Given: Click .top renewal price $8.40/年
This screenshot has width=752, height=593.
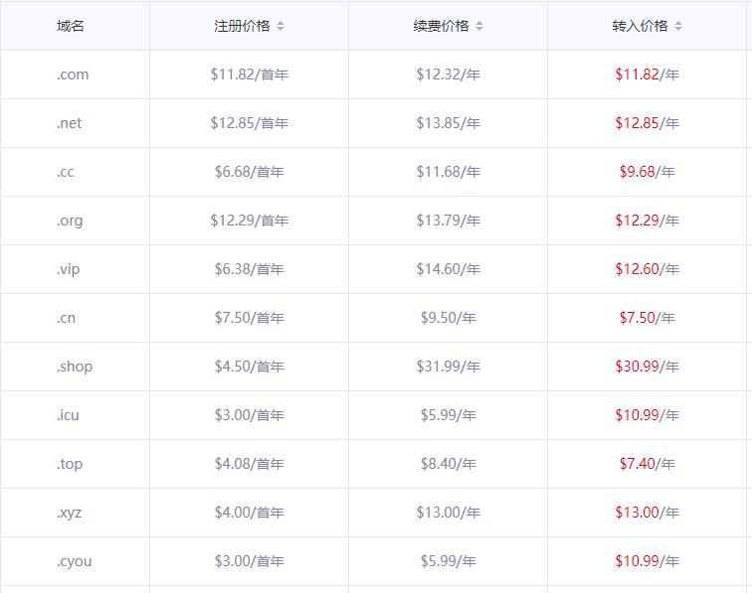Looking at the screenshot, I should point(449,464).
